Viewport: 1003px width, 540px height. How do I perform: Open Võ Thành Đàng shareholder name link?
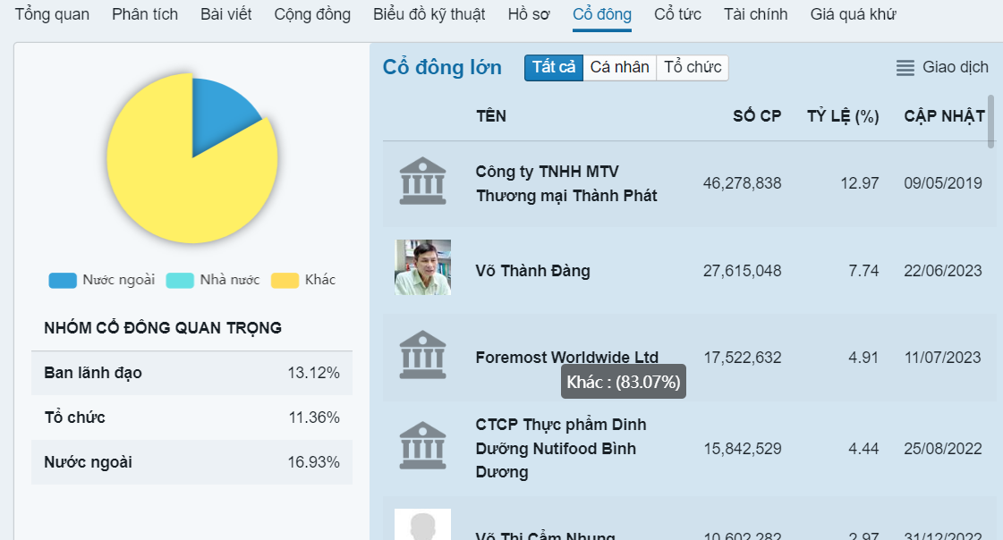[x=532, y=271]
